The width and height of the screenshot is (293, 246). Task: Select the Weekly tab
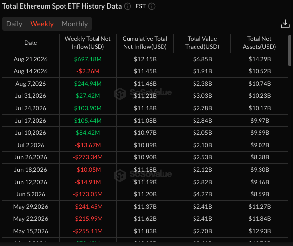42,24
